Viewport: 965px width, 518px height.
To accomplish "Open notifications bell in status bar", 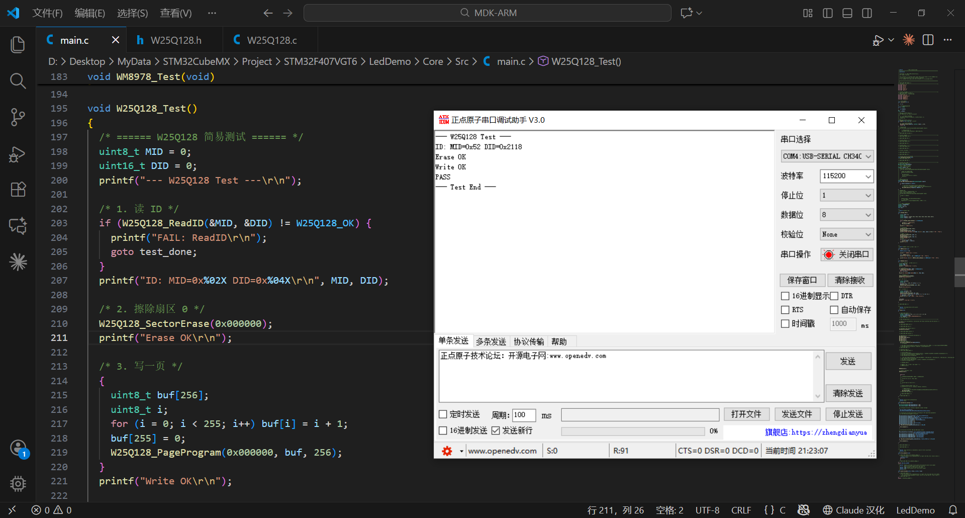I will tap(952, 510).
